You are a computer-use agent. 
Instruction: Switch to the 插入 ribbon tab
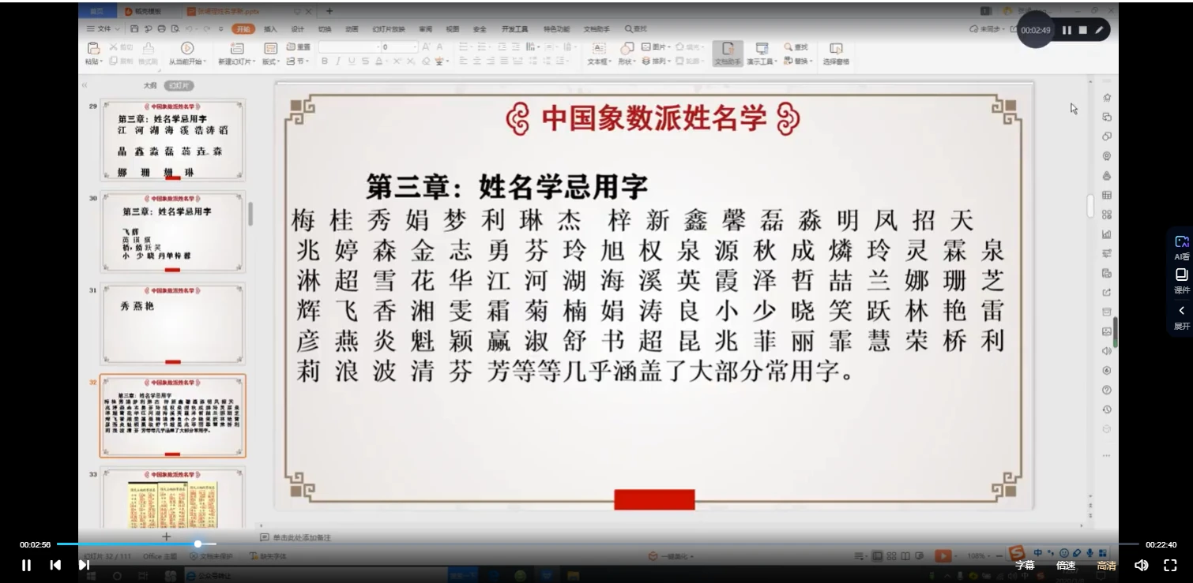(270, 29)
